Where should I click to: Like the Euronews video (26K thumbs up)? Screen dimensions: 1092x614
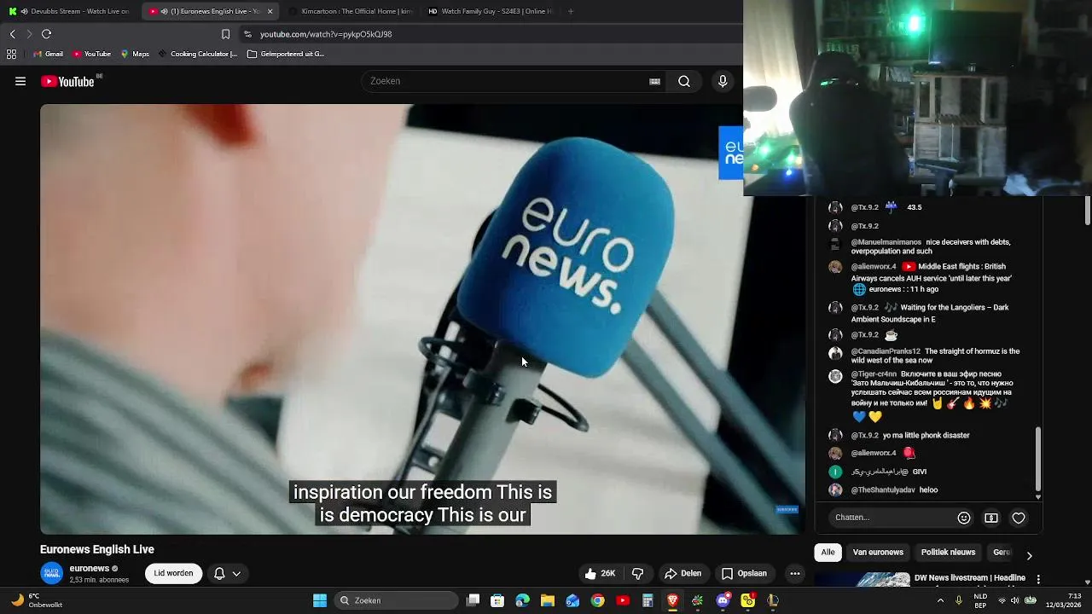click(600, 574)
